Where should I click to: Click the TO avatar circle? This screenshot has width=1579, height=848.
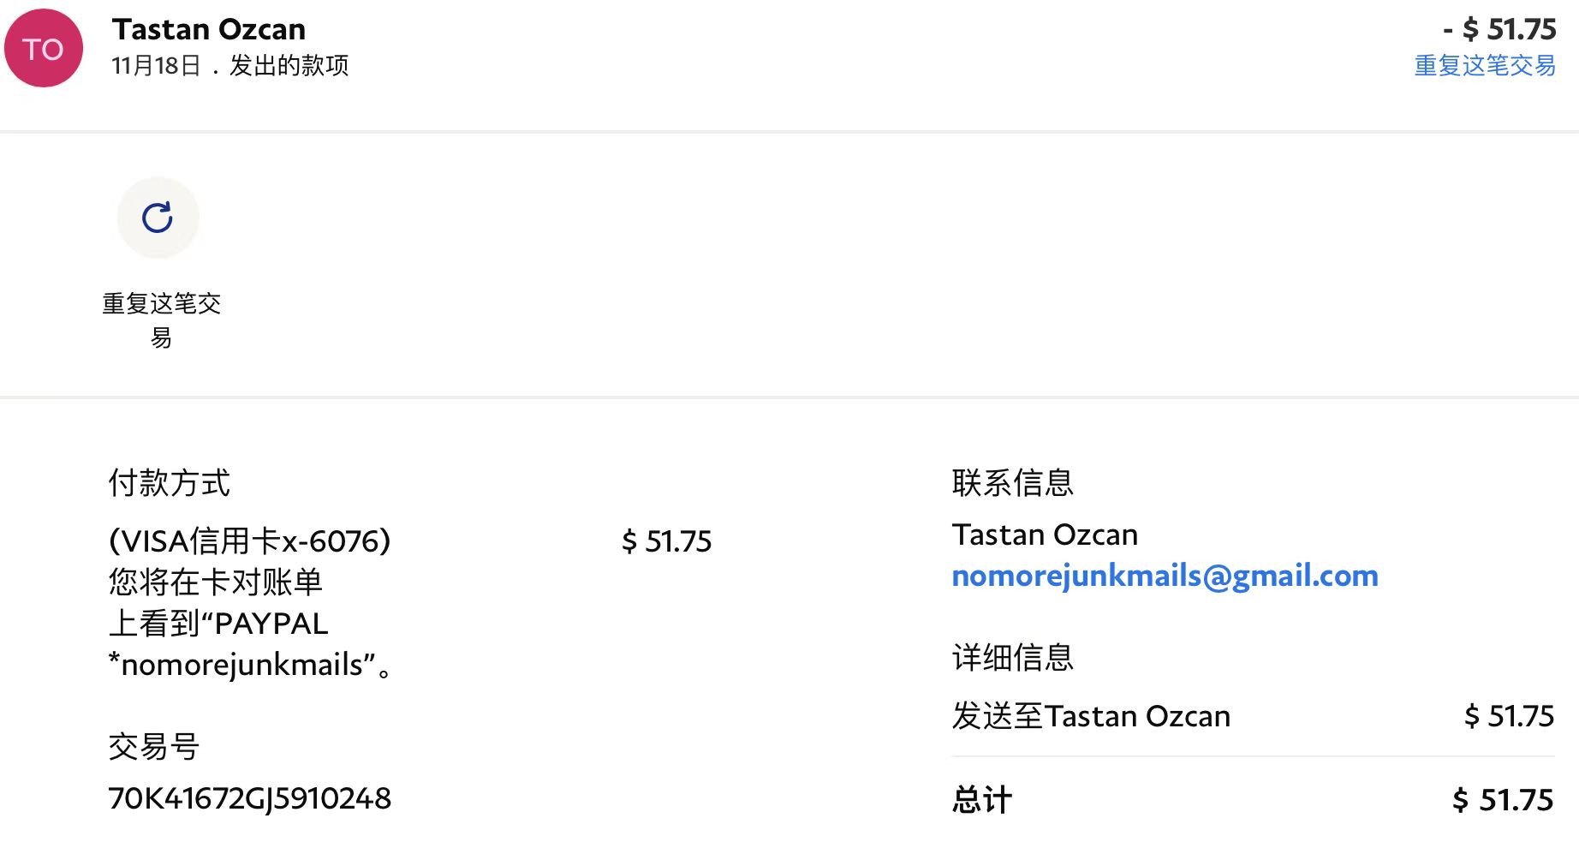click(44, 48)
